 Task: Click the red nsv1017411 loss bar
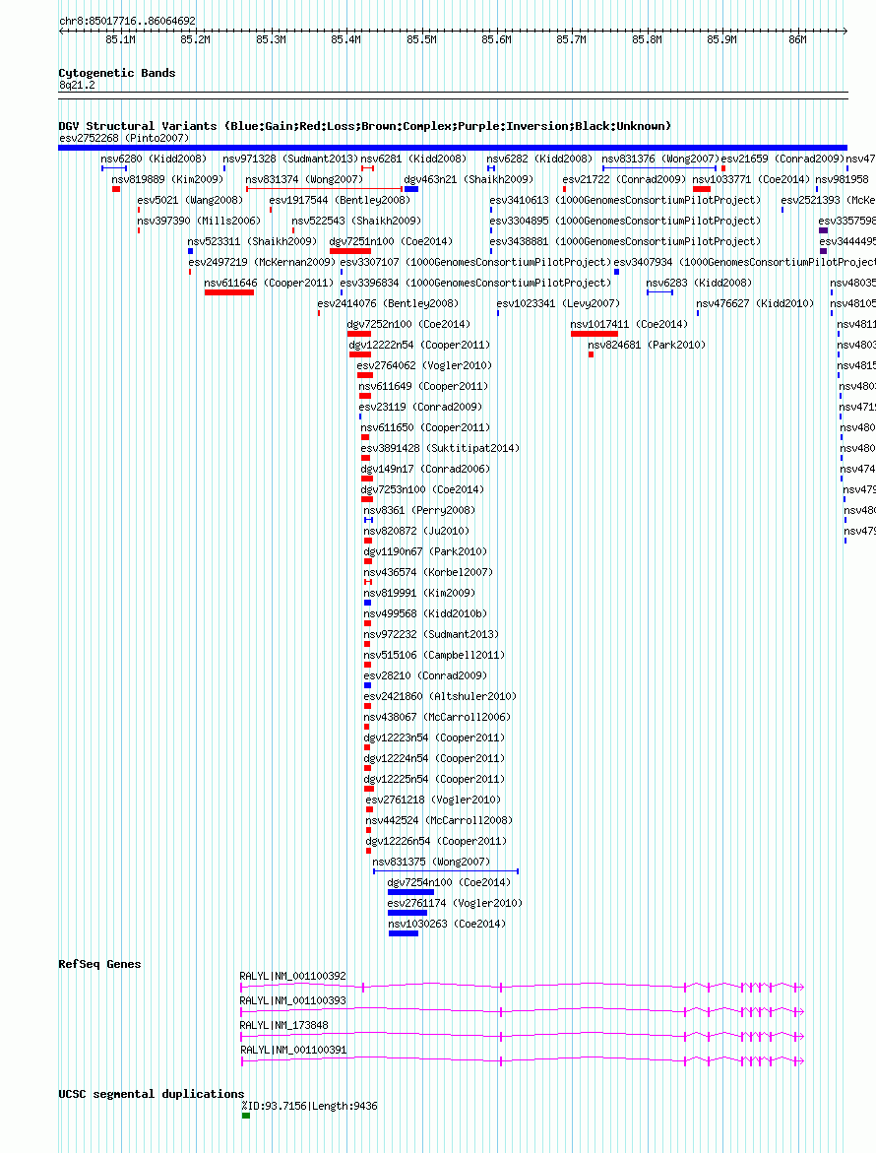(x=594, y=334)
